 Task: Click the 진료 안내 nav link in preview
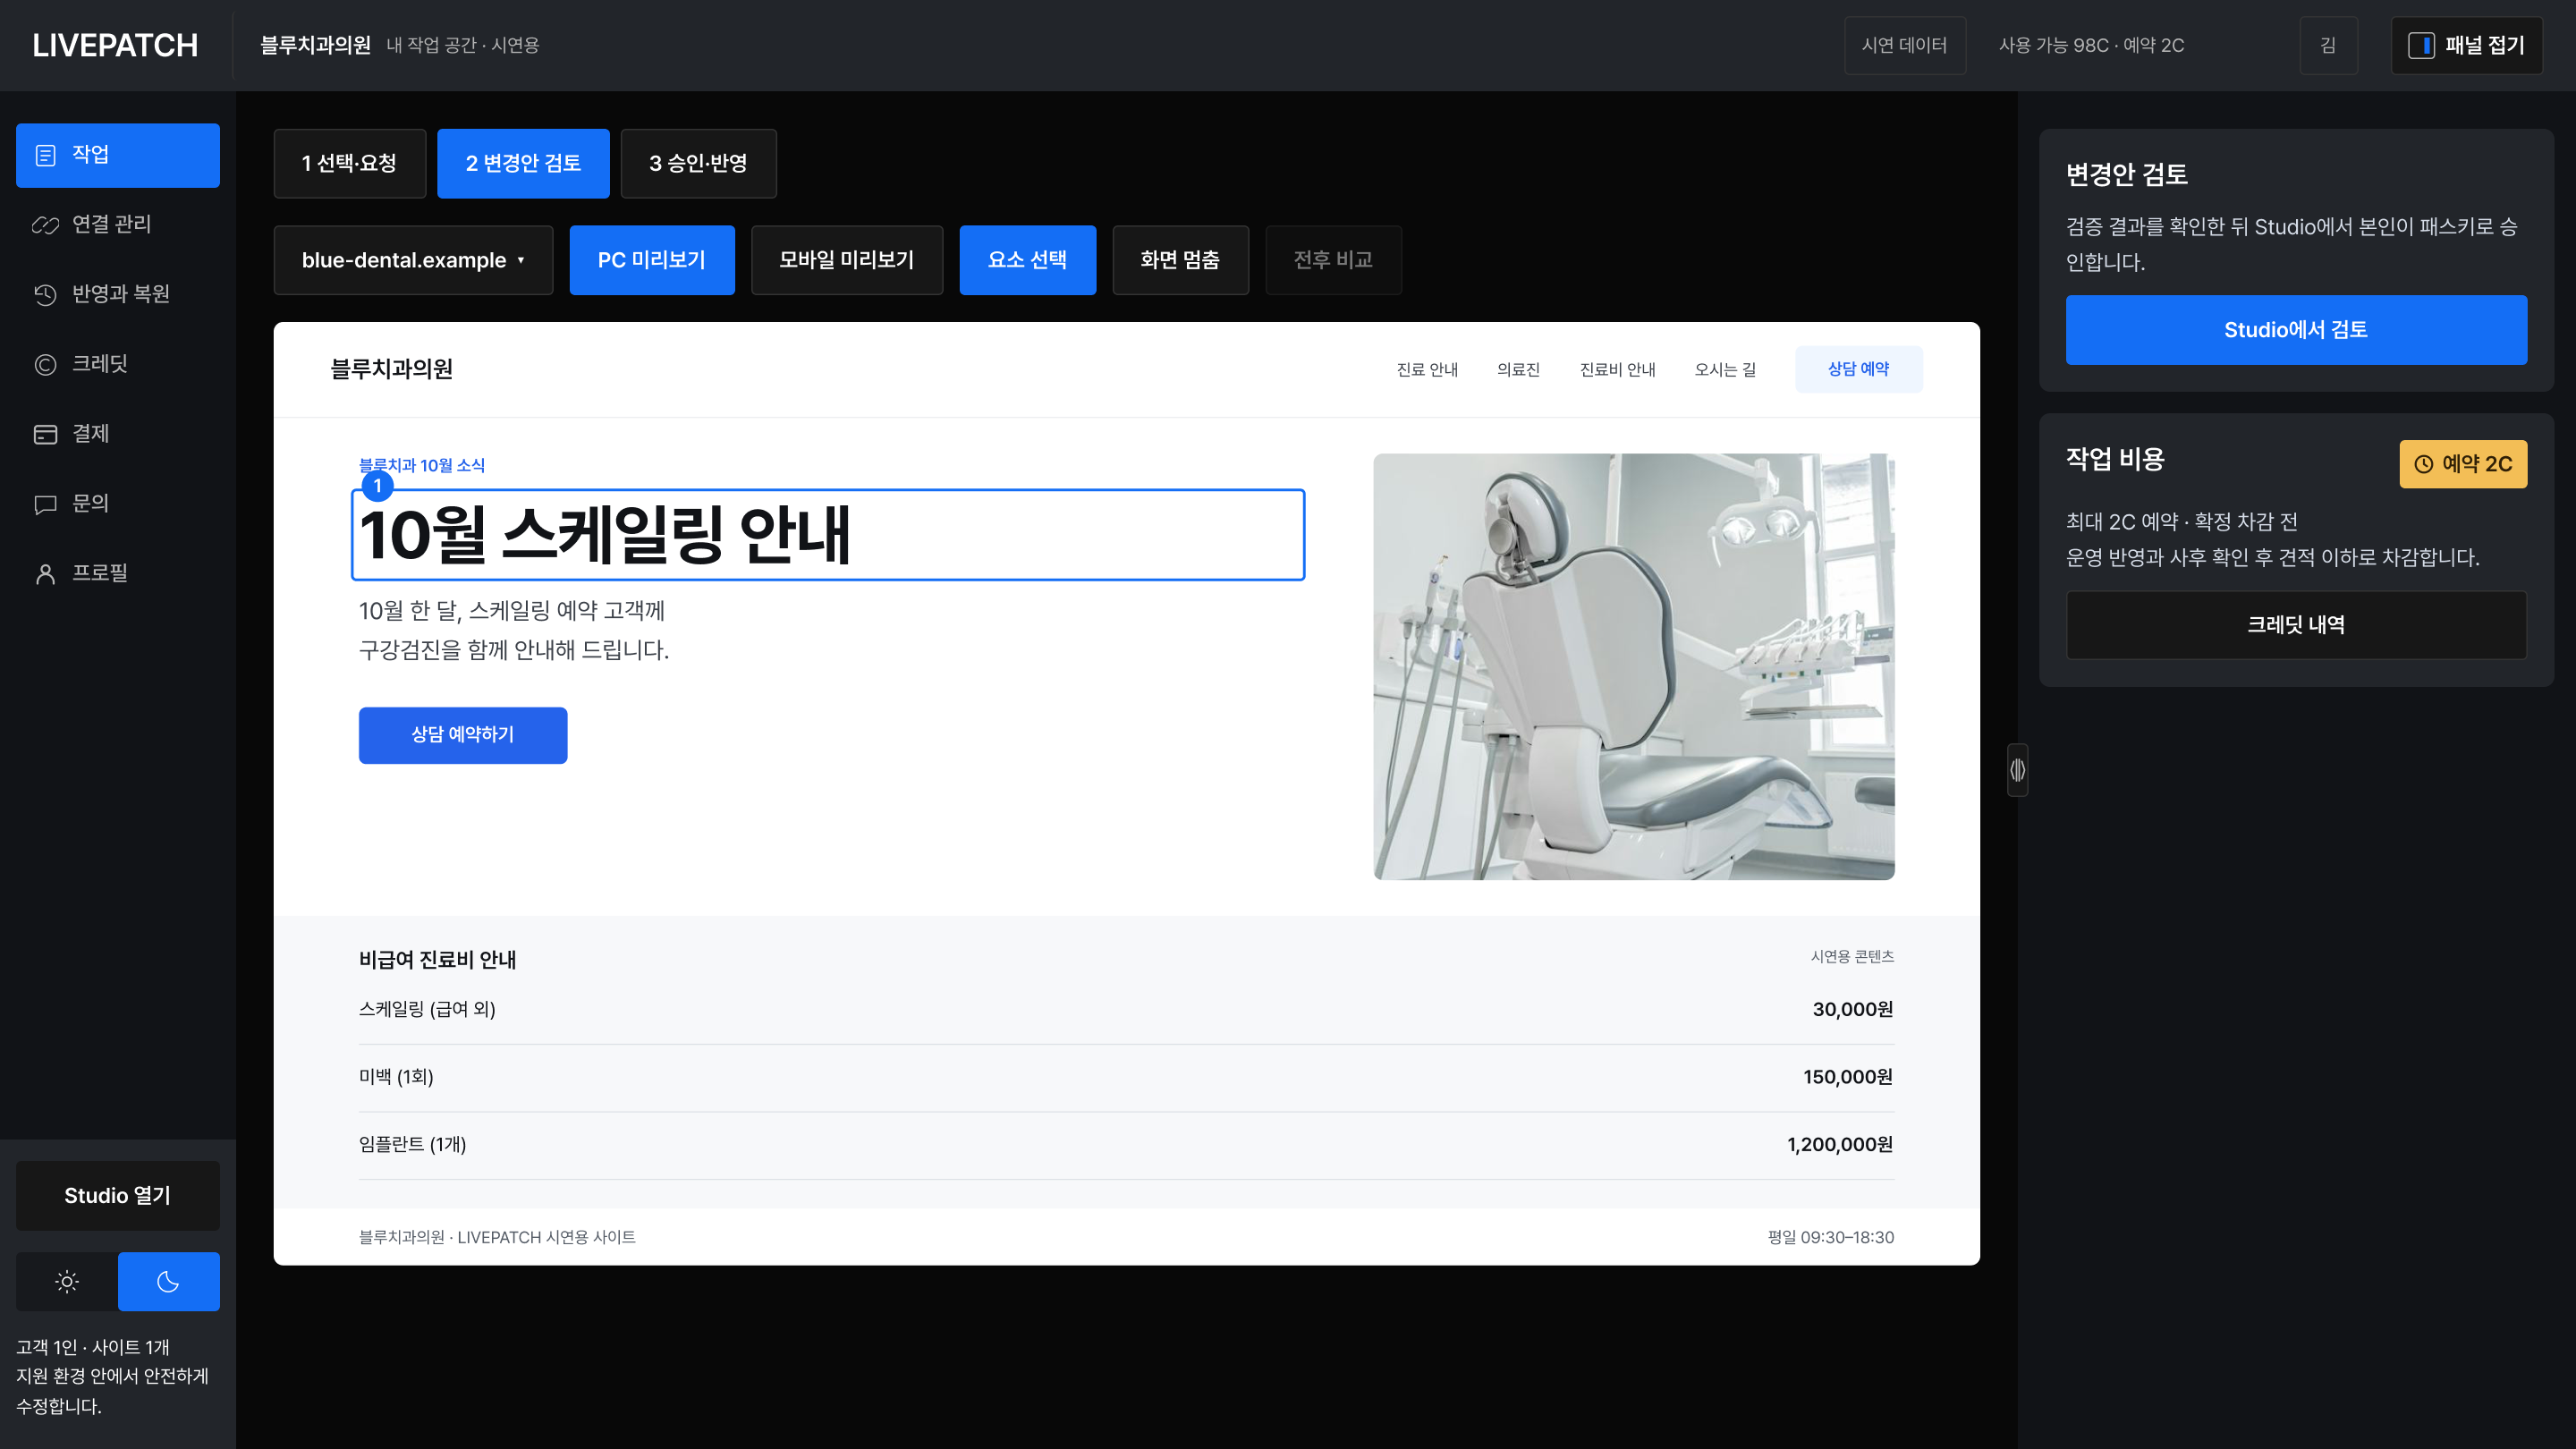[1427, 370]
